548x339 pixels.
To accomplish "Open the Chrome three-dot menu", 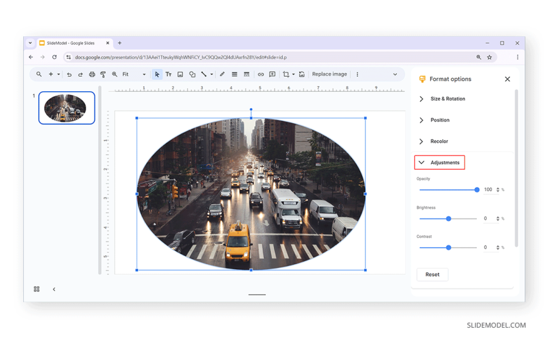I will click(518, 57).
